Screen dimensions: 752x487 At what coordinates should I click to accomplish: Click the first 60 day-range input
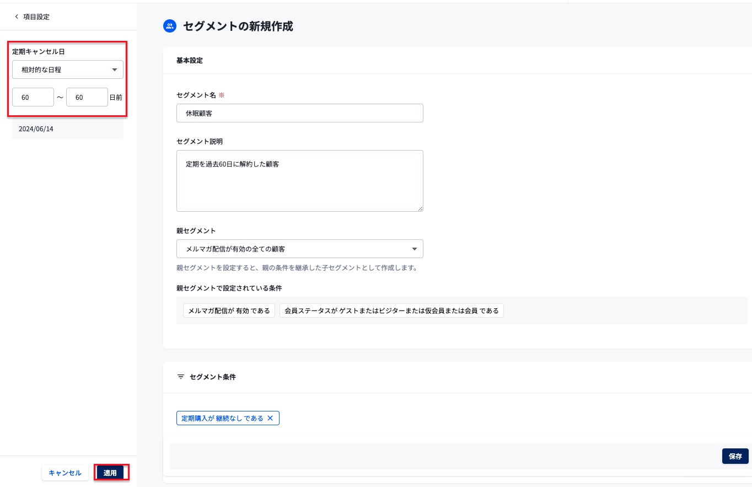pyautogui.click(x=33, y=97)
